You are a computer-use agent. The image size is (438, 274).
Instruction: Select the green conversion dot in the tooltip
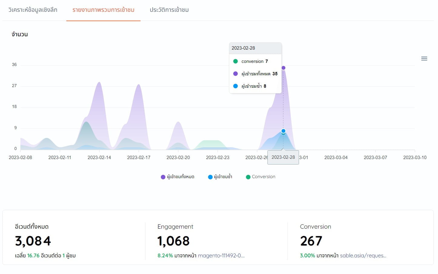pyautogui.click(x=236, y=61)
